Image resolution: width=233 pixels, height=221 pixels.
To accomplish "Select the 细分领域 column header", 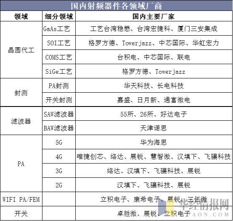I will (59, 16).
